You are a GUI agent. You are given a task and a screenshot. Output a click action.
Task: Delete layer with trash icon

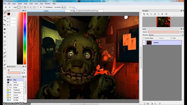pyautogui.click(x=160, y=104)
